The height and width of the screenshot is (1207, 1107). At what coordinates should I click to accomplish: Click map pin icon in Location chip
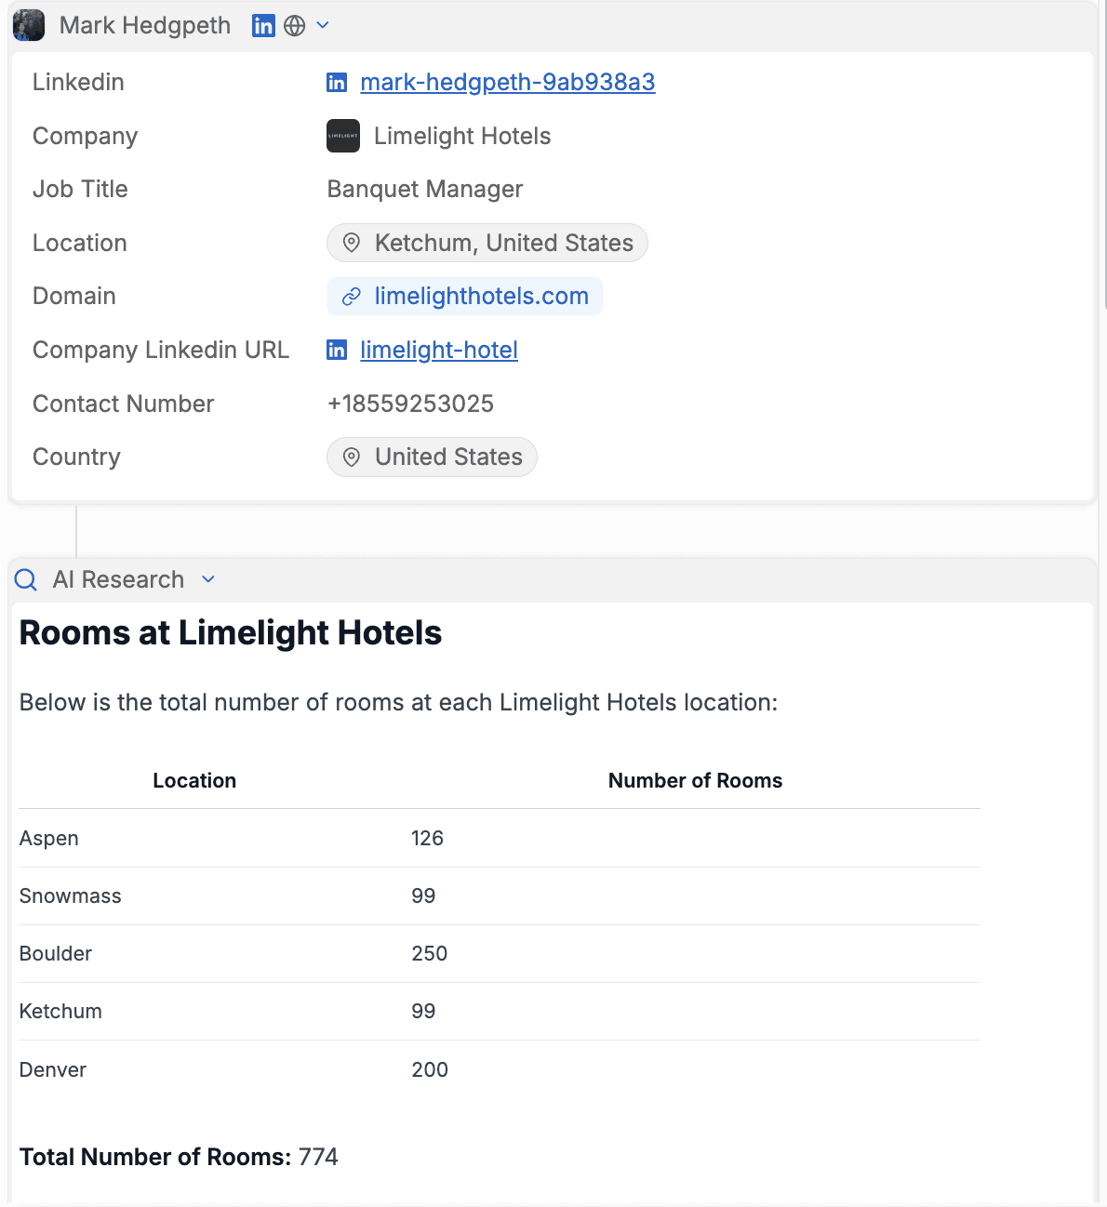[352, 243]
